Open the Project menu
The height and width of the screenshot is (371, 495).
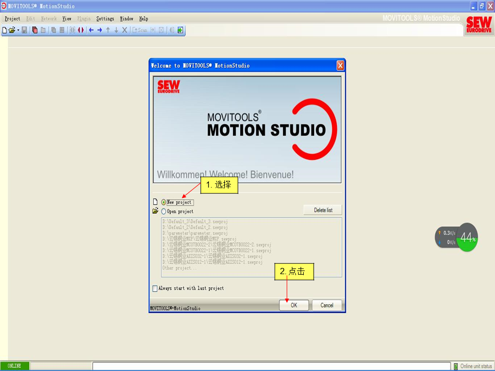point(12,19)
